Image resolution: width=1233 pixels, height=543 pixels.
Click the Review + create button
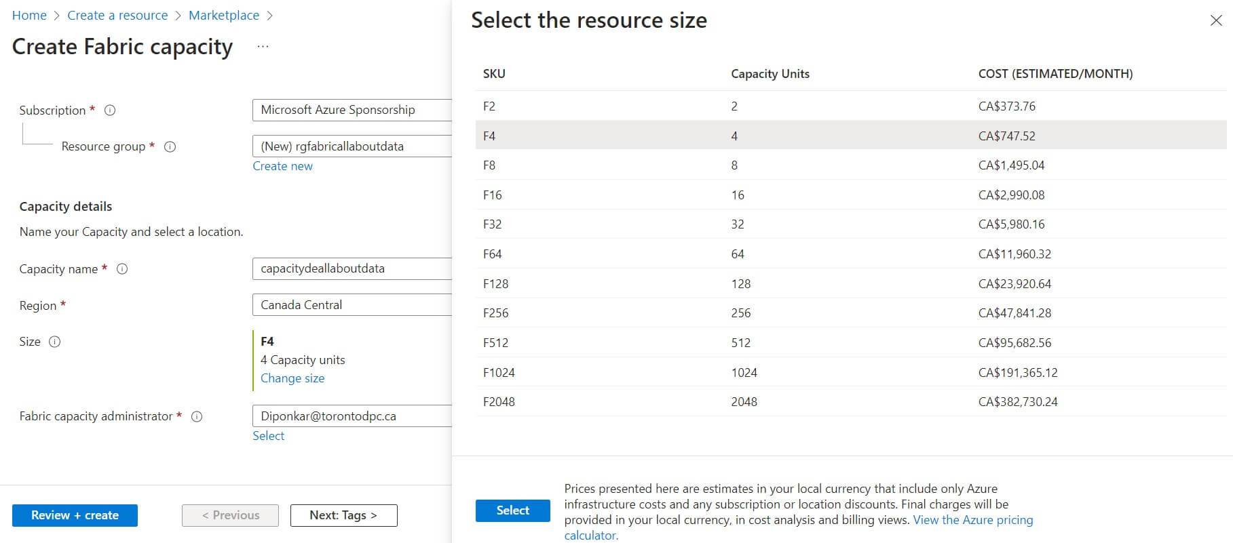[x=75, y=515]
